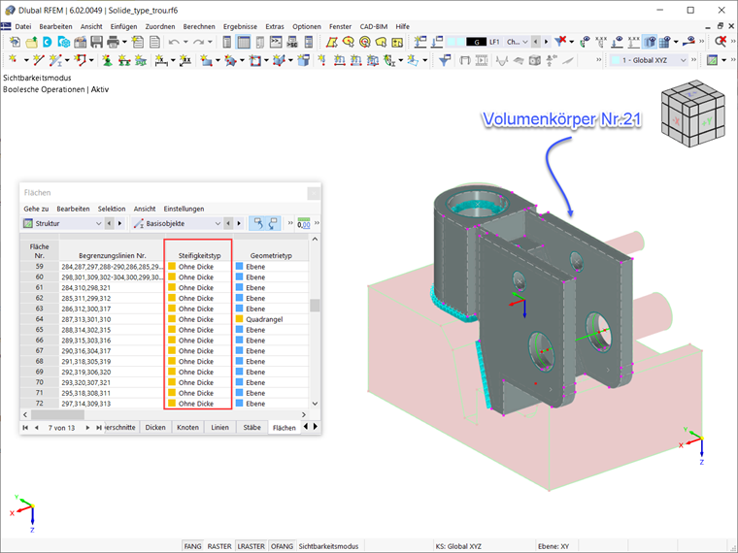
Task: Click the find magnifier with red X
Action: coord(721,42)
